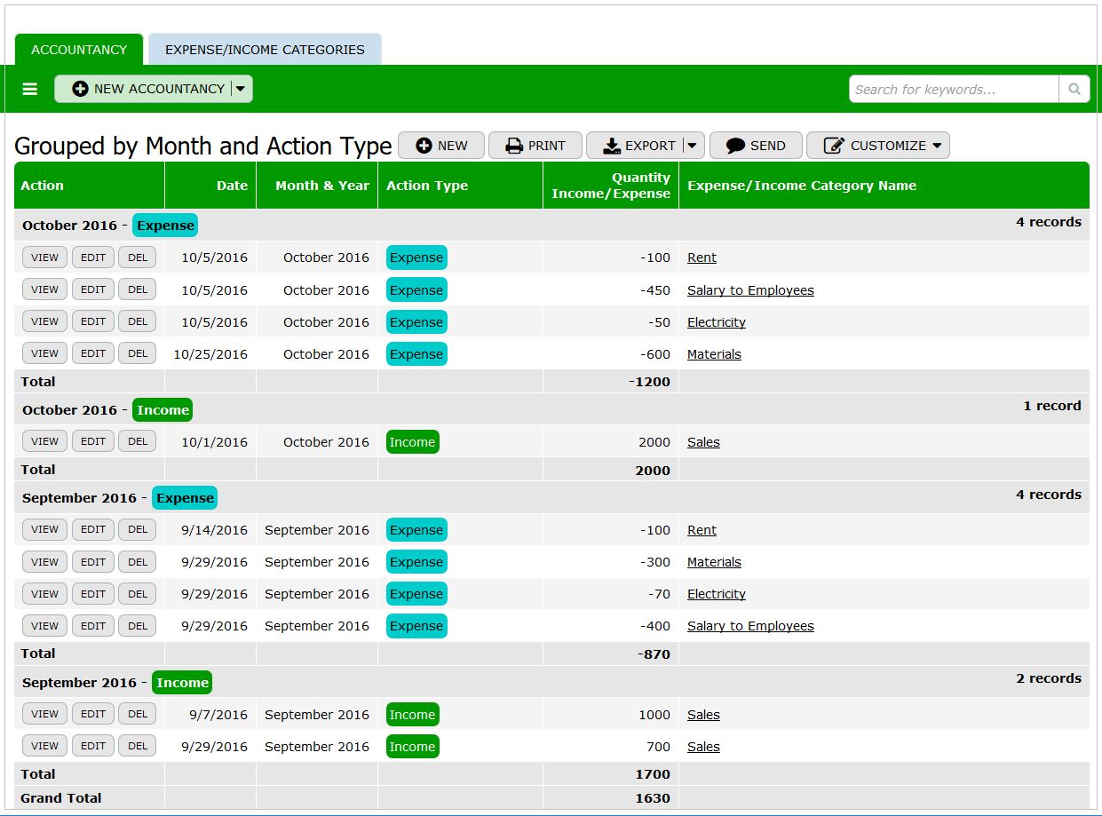
Task: Select the Accountancy tab
Action: point(79,50)
